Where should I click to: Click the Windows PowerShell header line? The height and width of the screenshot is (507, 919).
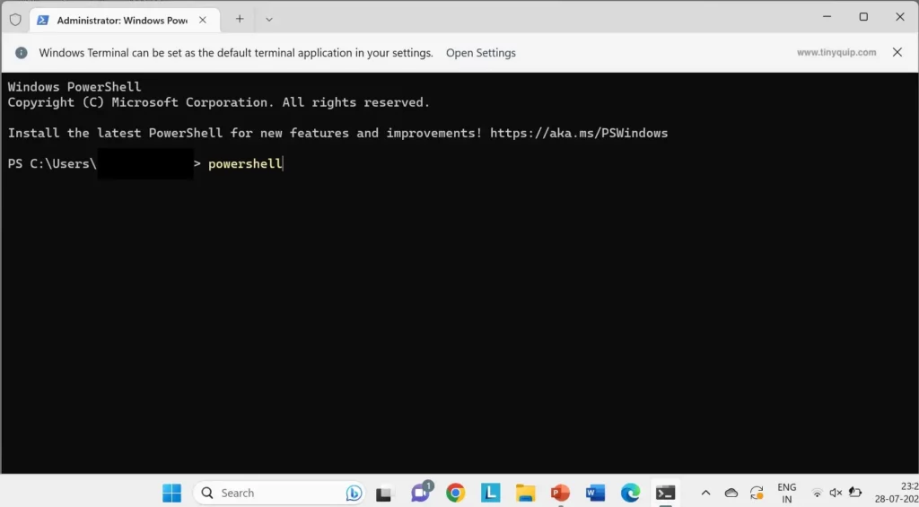(x=74, y=87)
